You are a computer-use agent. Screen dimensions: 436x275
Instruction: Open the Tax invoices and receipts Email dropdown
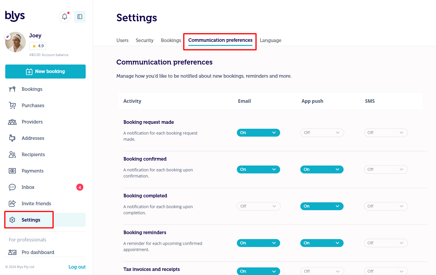259,271
